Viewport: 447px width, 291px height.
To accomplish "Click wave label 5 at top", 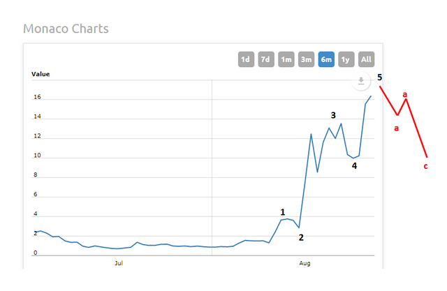I will [380, 77].
